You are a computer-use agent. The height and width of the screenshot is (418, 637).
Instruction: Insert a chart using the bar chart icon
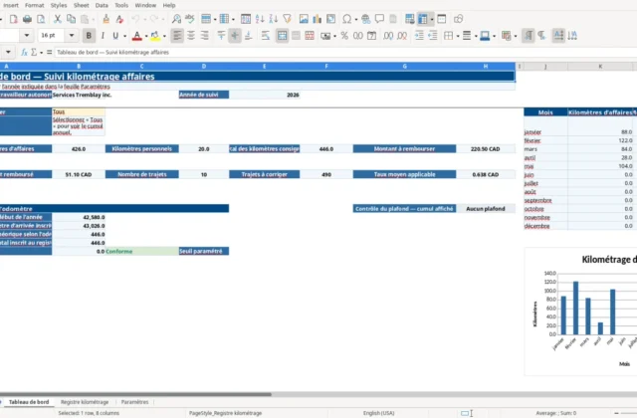pos(318,19)
